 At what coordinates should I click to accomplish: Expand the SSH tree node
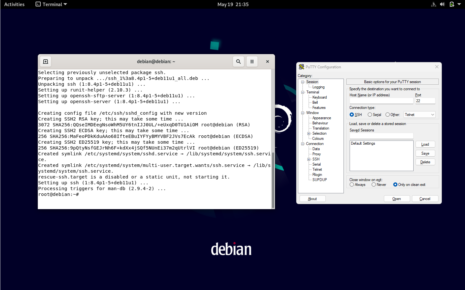point(309,159)
